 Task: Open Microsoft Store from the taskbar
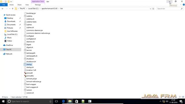(76, 101)
